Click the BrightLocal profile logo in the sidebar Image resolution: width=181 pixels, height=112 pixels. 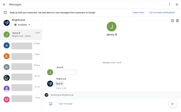click(7, 23)
